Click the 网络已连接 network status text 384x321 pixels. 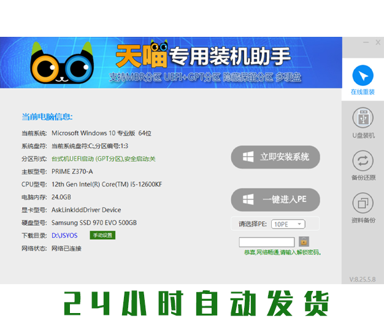[x=66, y=249]
